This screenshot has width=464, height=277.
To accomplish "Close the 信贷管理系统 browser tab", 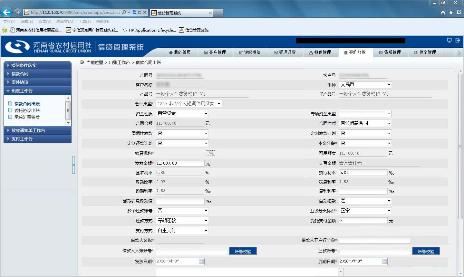I will pyautogui.click(x=210, y=13).
